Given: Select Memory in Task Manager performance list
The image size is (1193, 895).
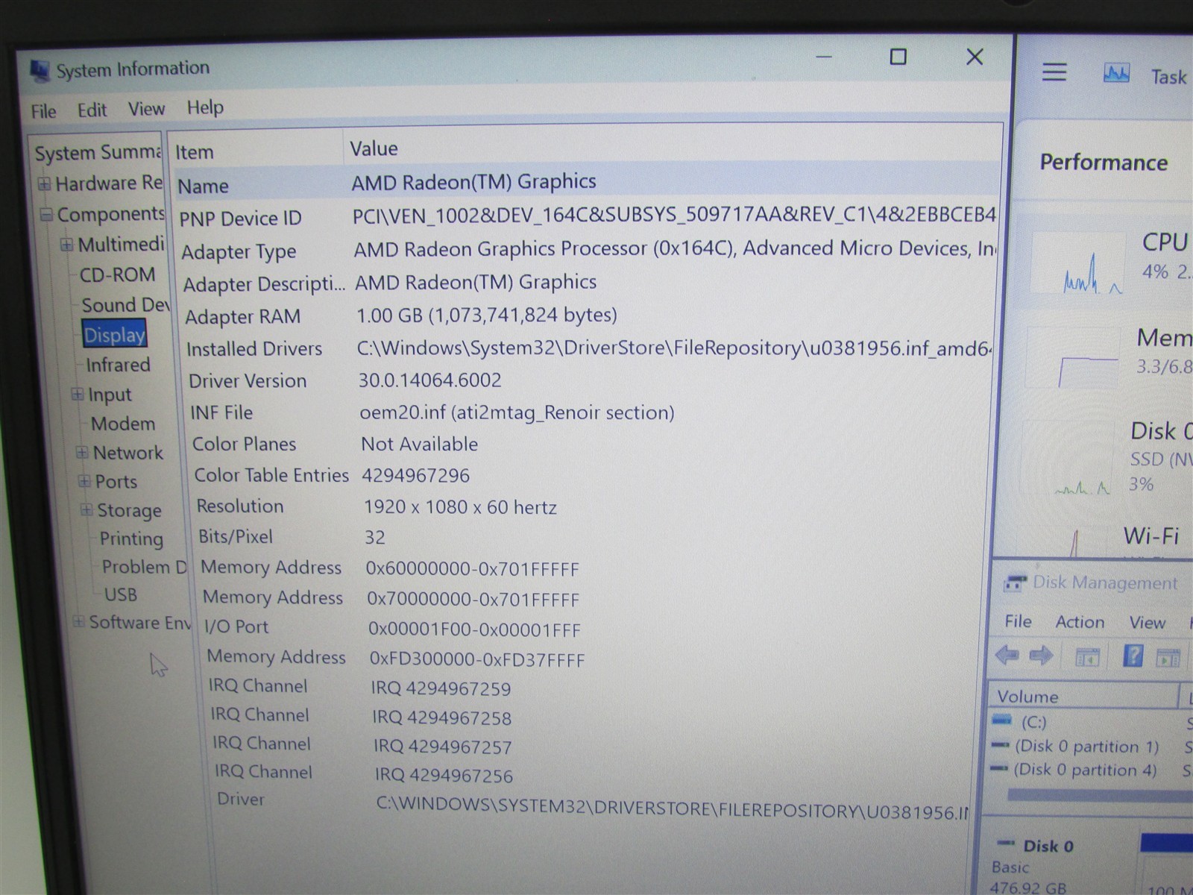Looking at the screenshot, I should 1109,357.
